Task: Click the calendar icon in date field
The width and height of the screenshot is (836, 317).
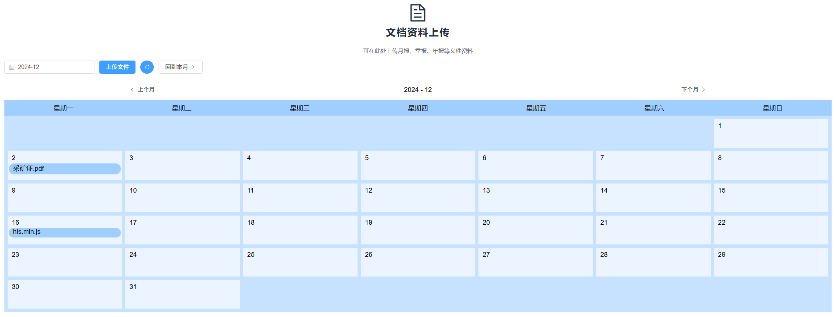Action: pyautogui.click(x=12, y=67)
